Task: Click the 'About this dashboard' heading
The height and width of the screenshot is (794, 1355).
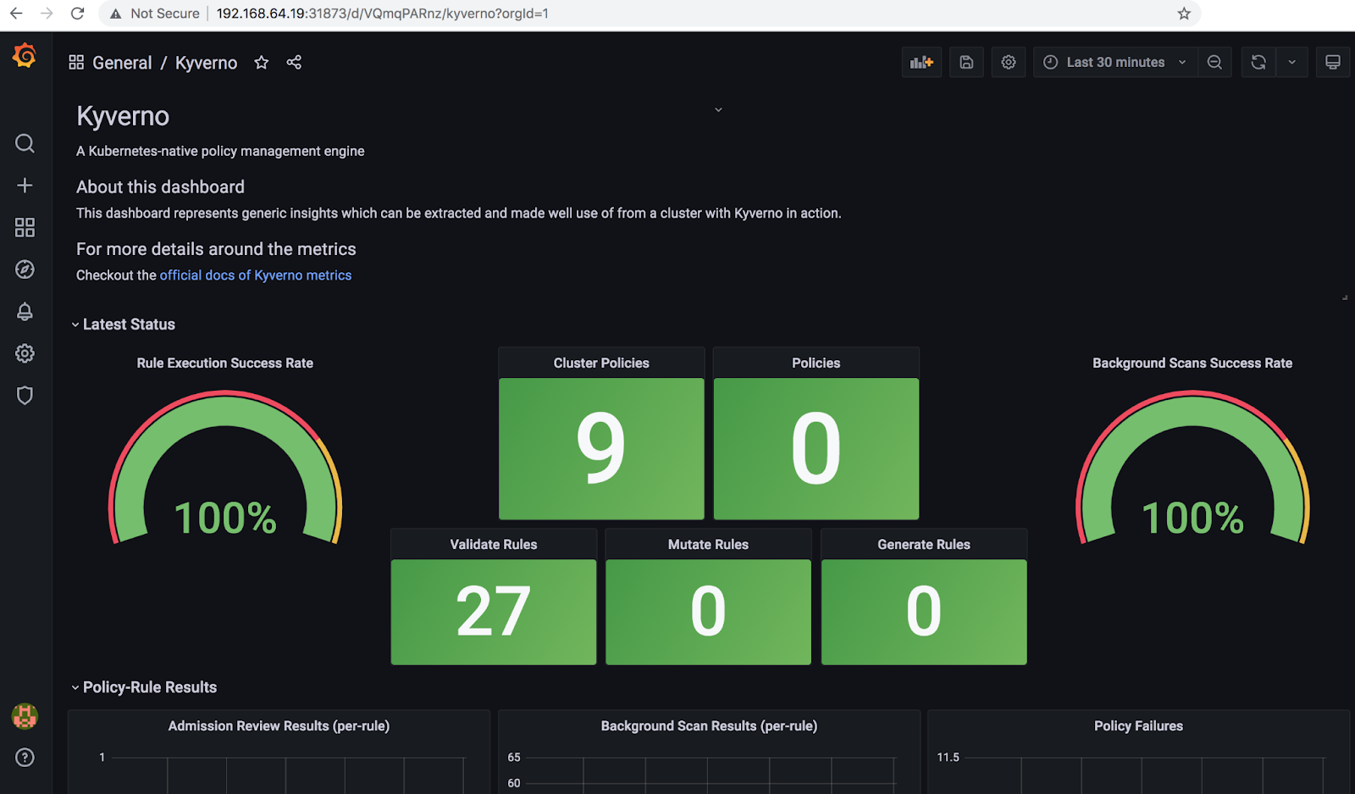Action: (x=160, y=187)
